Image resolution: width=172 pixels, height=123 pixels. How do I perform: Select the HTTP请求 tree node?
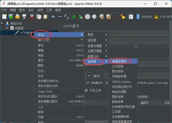pos(26,33)
